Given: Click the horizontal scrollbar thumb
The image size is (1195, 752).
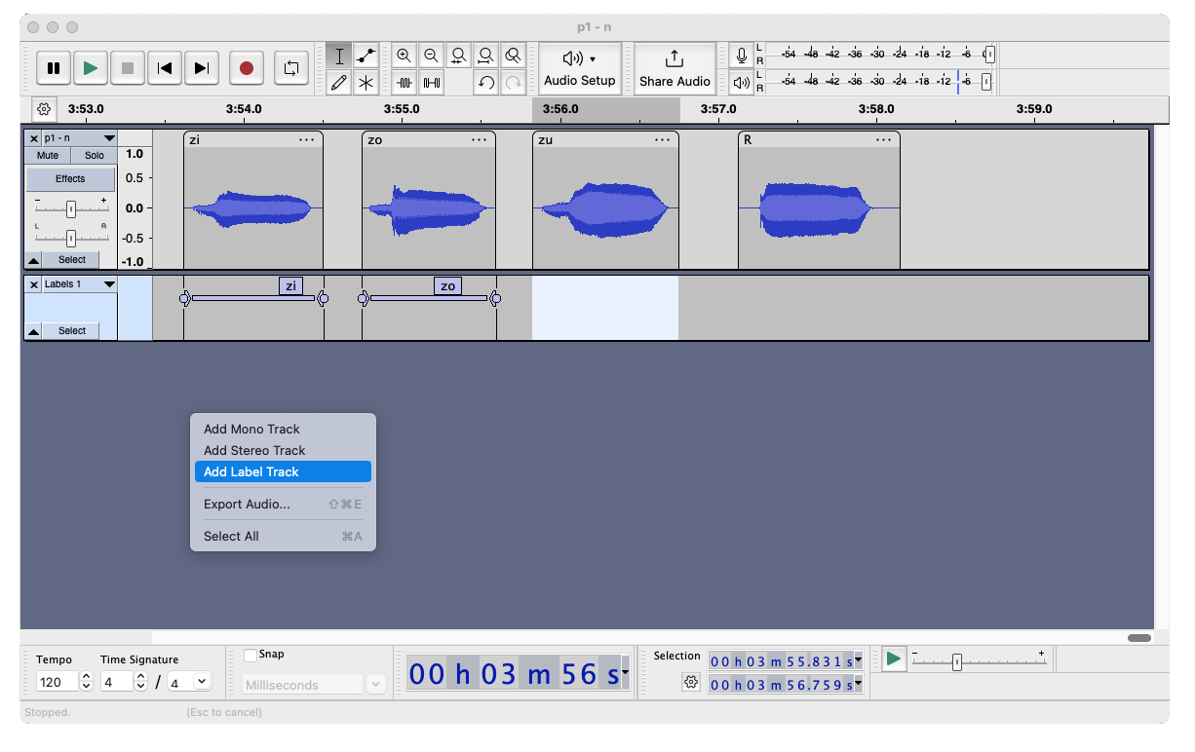Looking at the screenshot, I should [1139, 638].
